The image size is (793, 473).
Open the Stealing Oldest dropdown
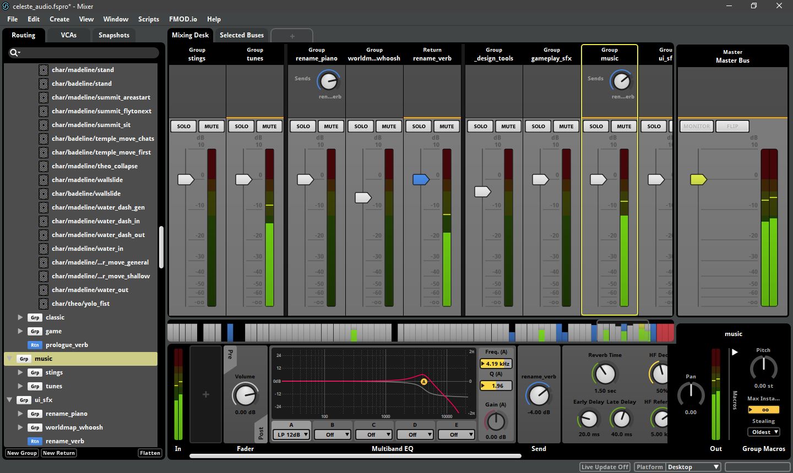click(x=763, y=432)
